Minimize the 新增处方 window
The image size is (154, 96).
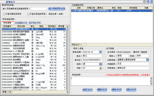coord(144,2)
